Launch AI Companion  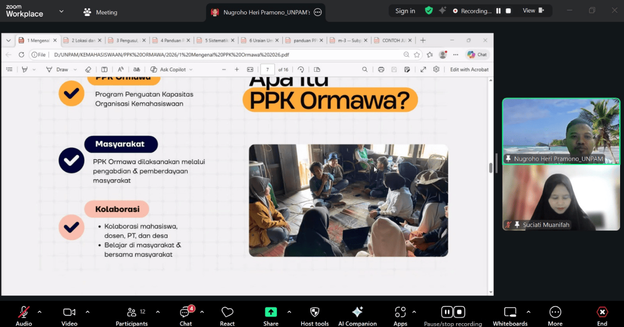click(358, 316)
